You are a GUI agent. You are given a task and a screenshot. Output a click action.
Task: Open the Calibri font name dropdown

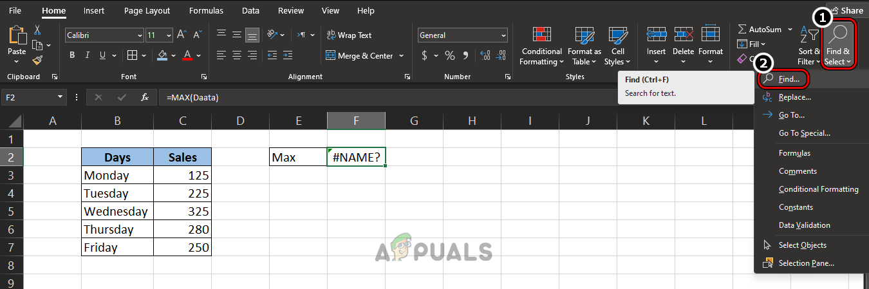coord(140,35)
